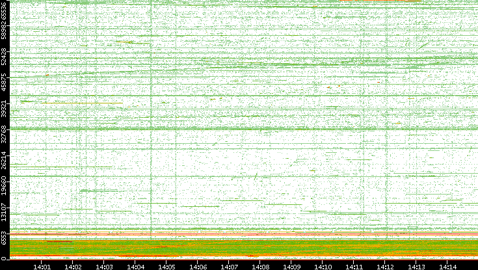Screen dimensions: 478x270
Task: Click the 39321 vertical axis label
Action: coord(5,108)
